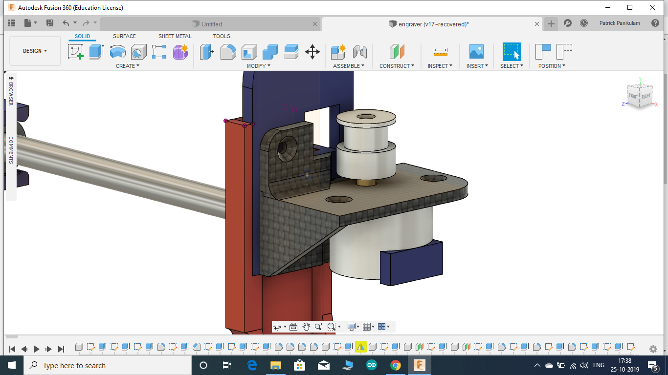Open the CONSTRUCT dropdown
This screenshot has height=375, width=668.
(397, 66)
